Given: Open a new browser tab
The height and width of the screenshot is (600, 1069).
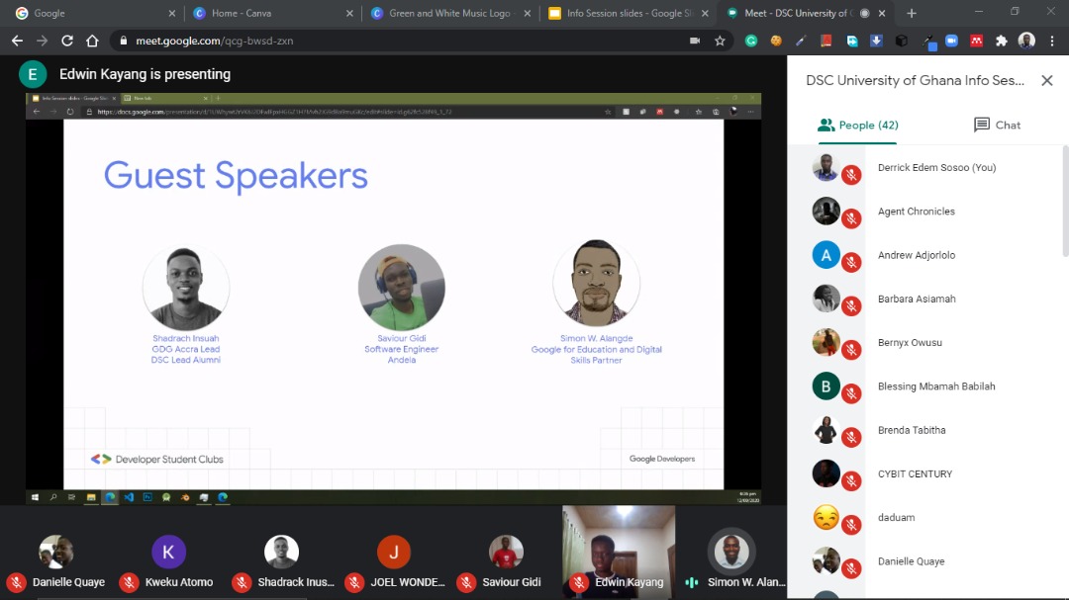Looking at the screenshot, I should [x=912, y=13].
